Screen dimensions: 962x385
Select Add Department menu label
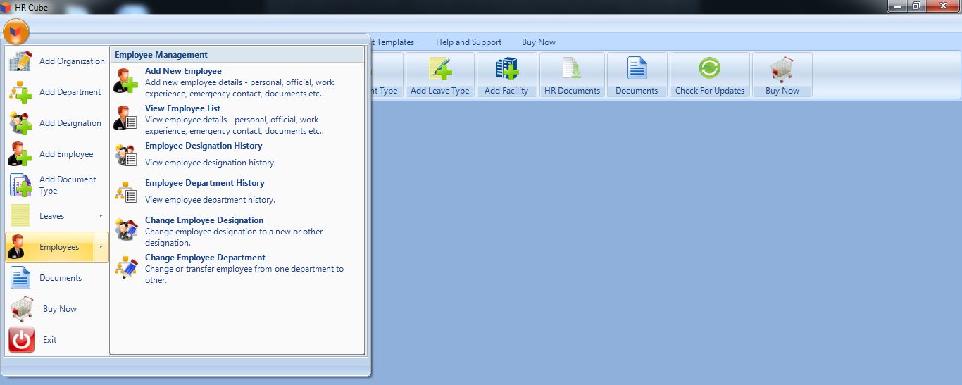click(70, 92)
